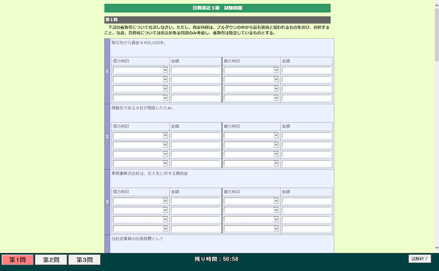Click the question text 当社従業員の出張旅費として
The image size is (439, 271).
coord(138,239)
